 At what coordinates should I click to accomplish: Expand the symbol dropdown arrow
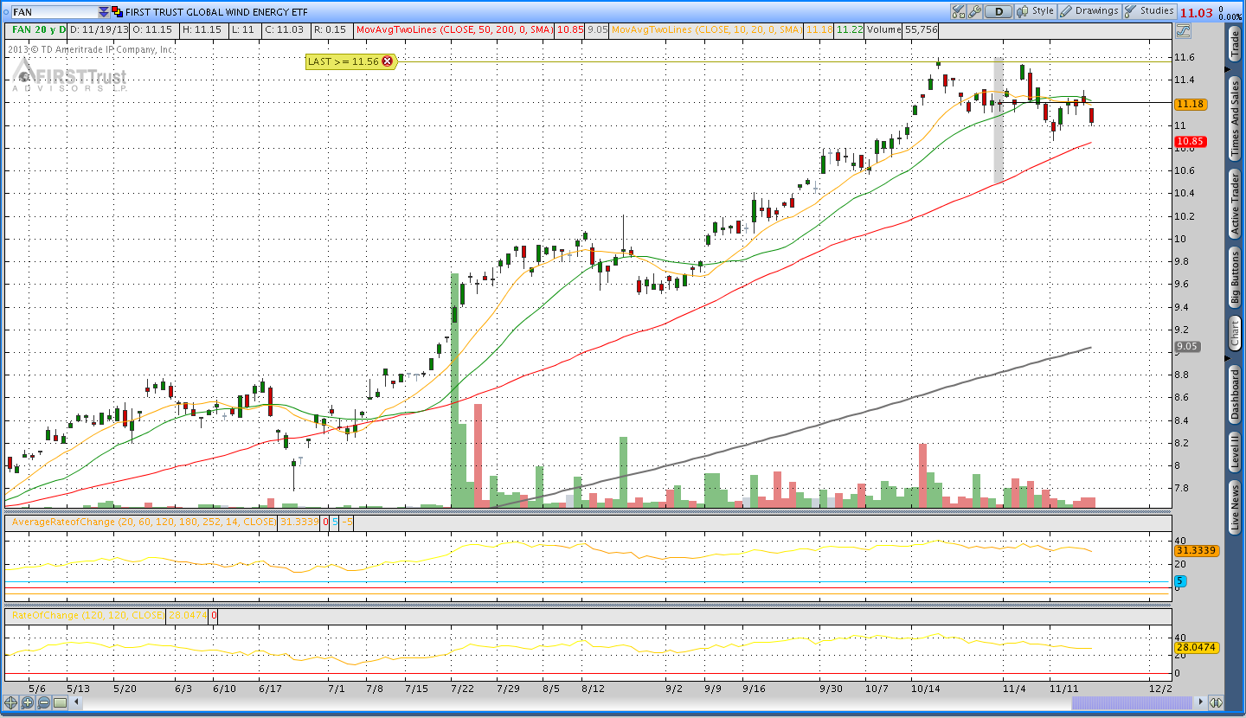pos(104,12)
